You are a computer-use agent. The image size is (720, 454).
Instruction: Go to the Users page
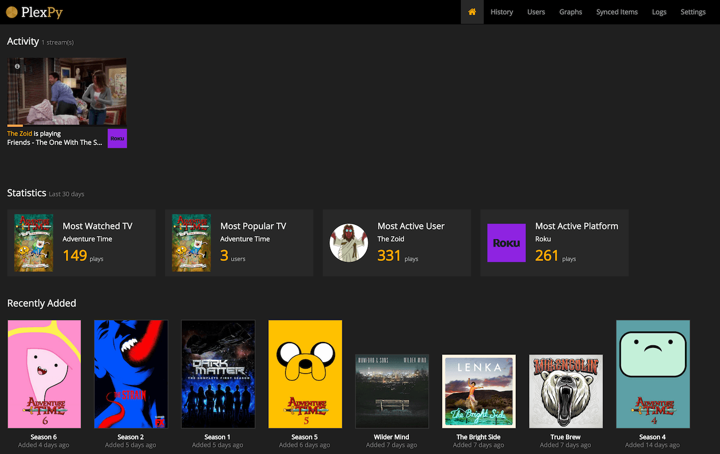pos(536,12)
